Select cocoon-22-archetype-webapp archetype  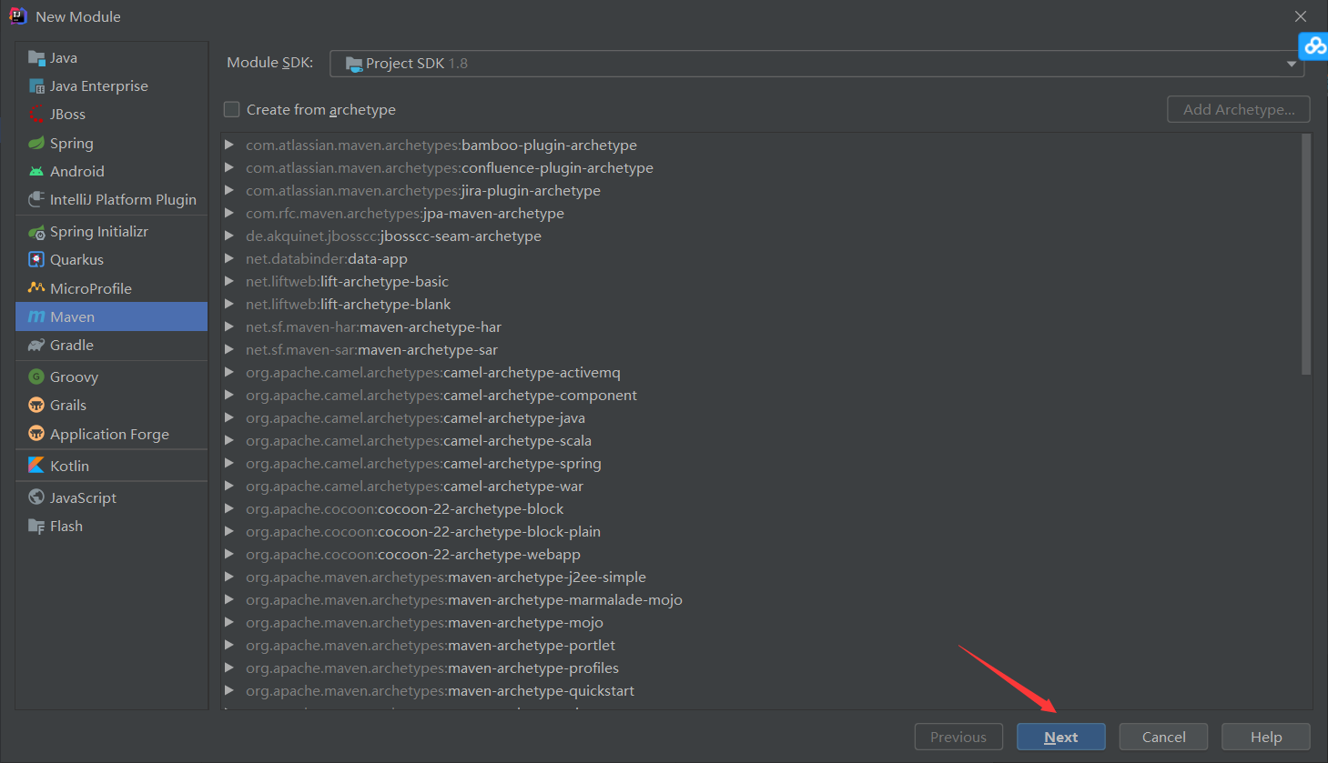pos(413,554)
